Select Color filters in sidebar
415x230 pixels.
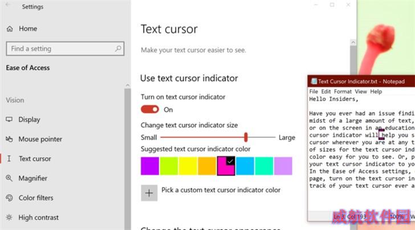pos(36,198)
